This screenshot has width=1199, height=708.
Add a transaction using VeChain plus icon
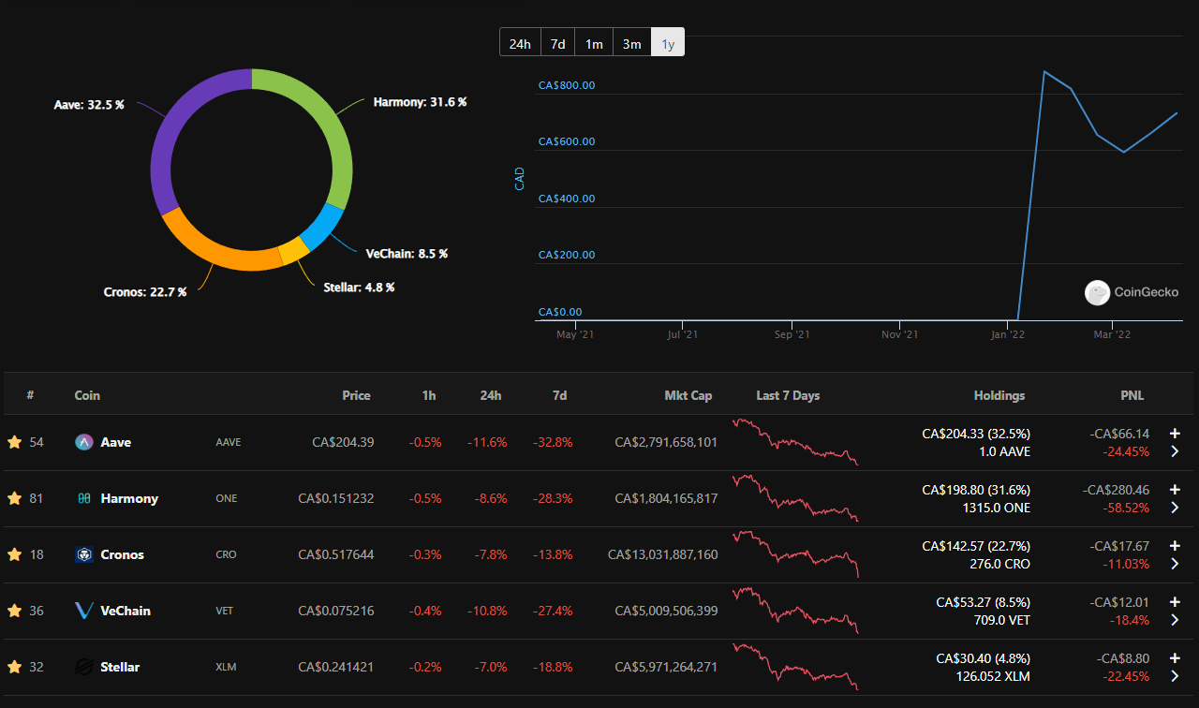tap(1175, 601)
